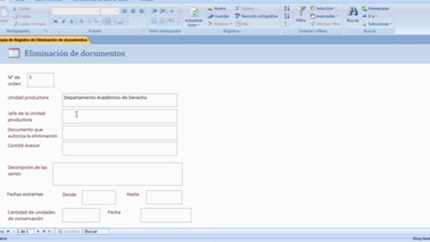The image size is (430, 242).
Task: Toggle bold formatting in Fuente group
Action: click(56, 22)
